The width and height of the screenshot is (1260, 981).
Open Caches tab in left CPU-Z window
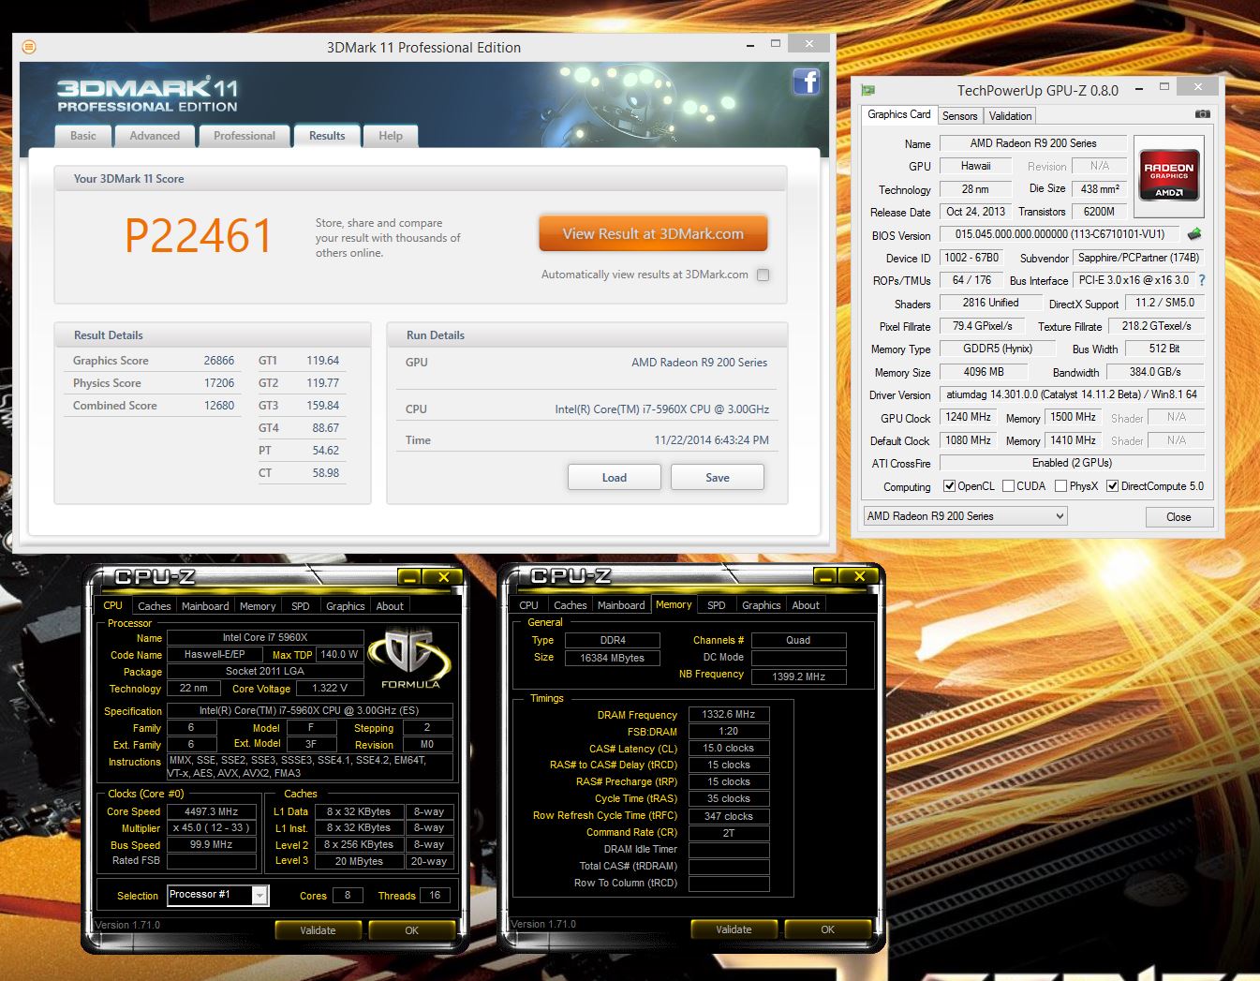(x=155, y=606)
